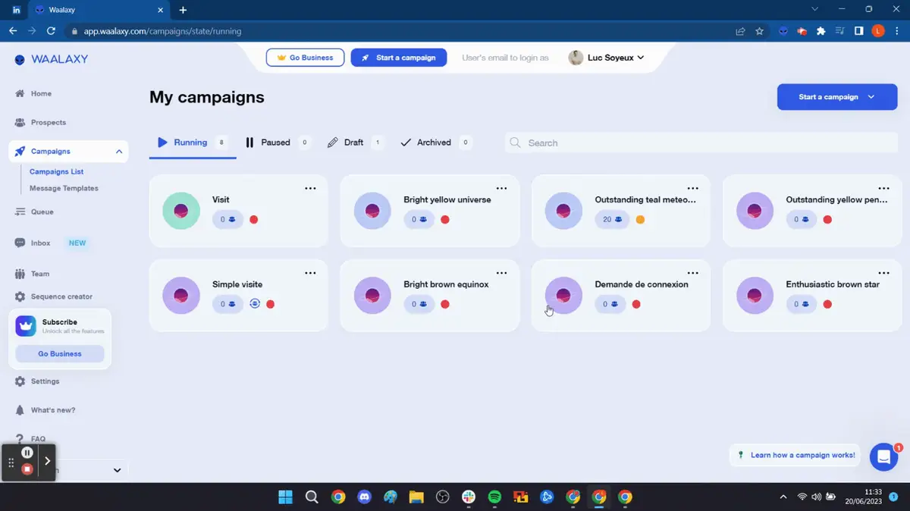Open more options for Outstanding teal meteo campaign
The image size is (910, 511).
pyautogui.click(x=692, y=189)
